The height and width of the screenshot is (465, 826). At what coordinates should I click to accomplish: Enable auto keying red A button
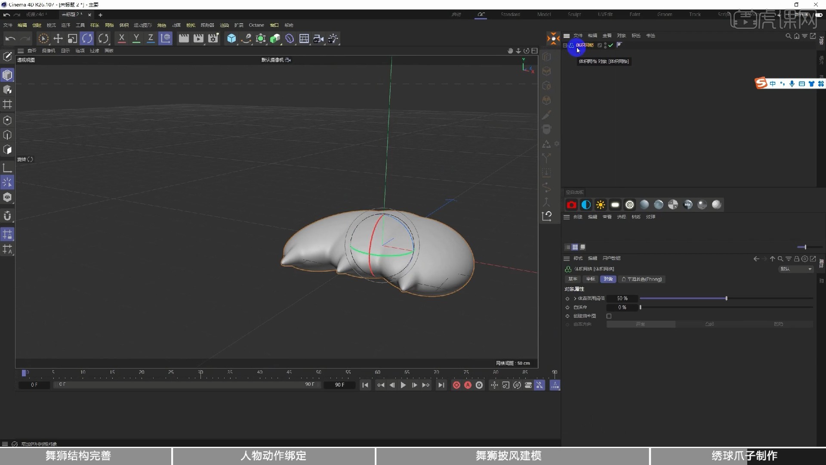(x=468, y=385)
